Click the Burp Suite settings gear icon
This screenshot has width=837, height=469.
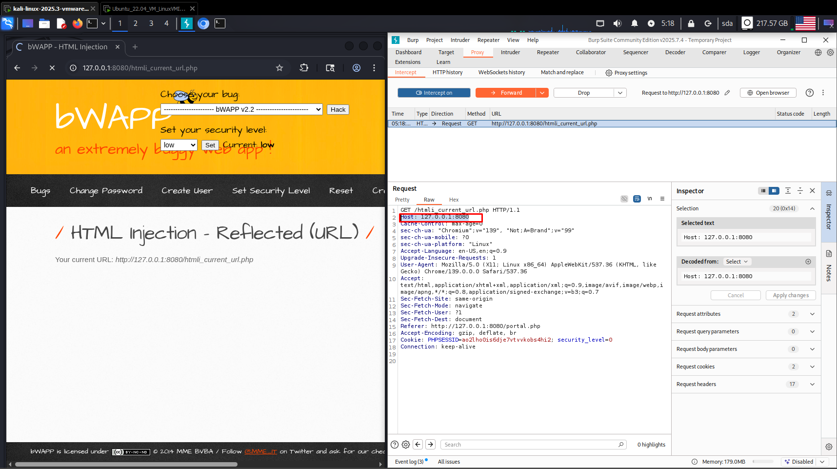pyautogui.click(x=830, y=52)
